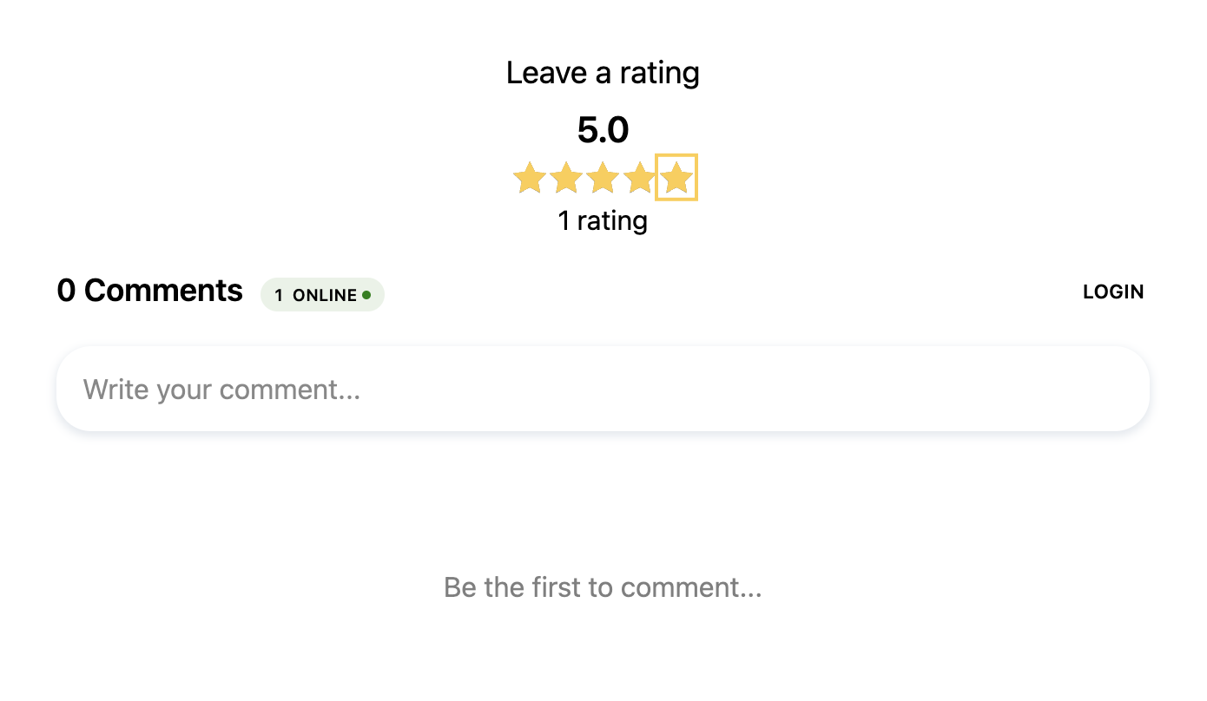Select the outlined star in the rating row
The width and height of the screenshot is (1207, 701).
(676, 178)
